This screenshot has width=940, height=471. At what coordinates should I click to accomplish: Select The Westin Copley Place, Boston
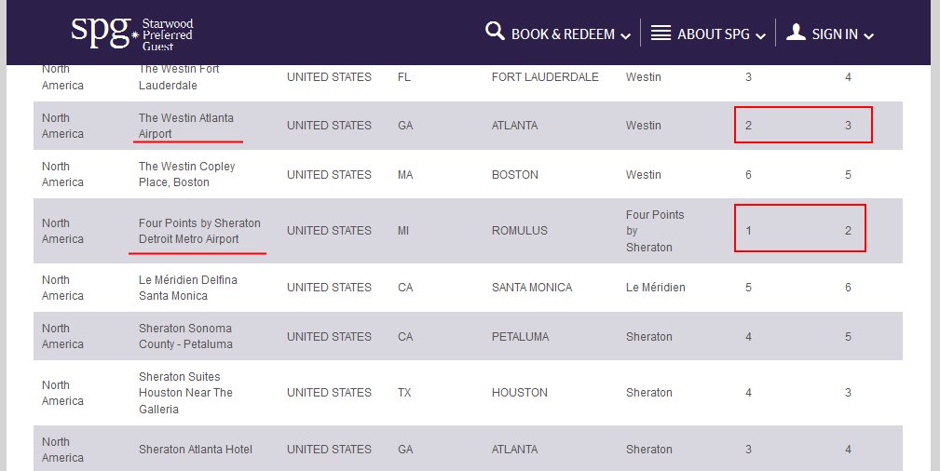[x=186, y=174]
